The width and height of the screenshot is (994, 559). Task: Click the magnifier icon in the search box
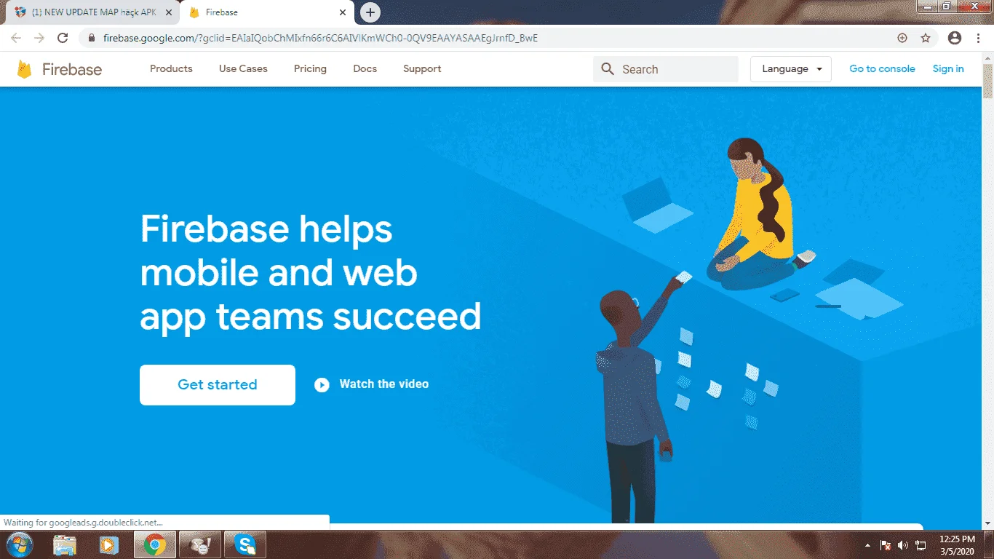point(608,69)
